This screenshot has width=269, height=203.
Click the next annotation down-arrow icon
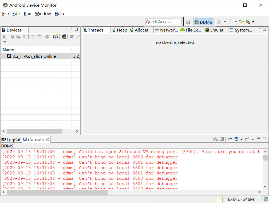(x=219, y=22)
